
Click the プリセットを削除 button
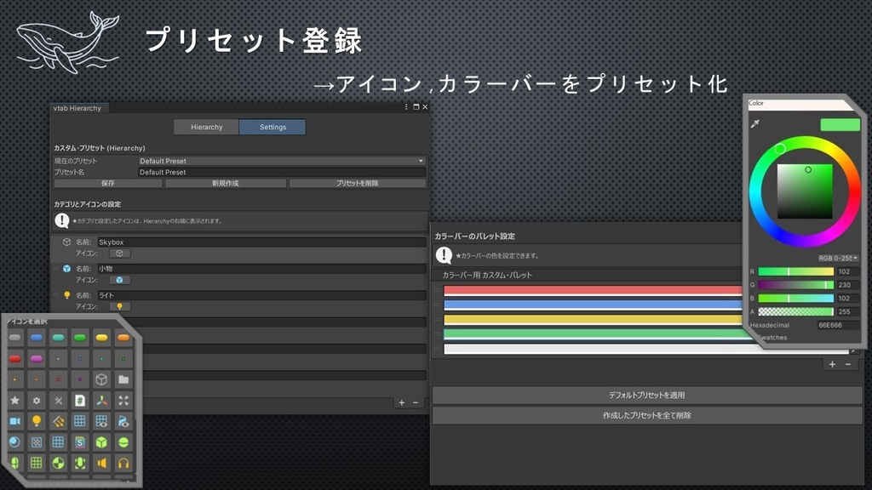click(358, 183)
